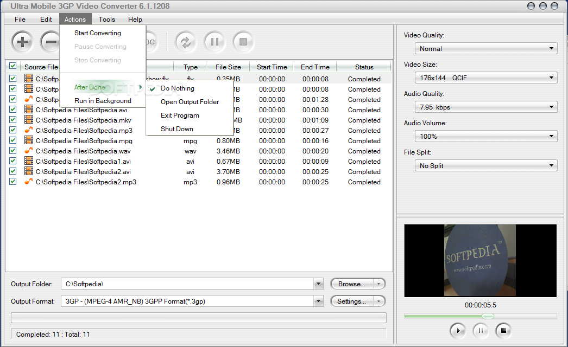Sort by the End Time column header
Screen dimensions: 568x347
(315, 67)
